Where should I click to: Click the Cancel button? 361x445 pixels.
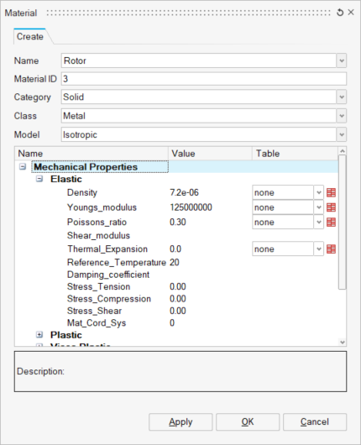pos(315,422)
